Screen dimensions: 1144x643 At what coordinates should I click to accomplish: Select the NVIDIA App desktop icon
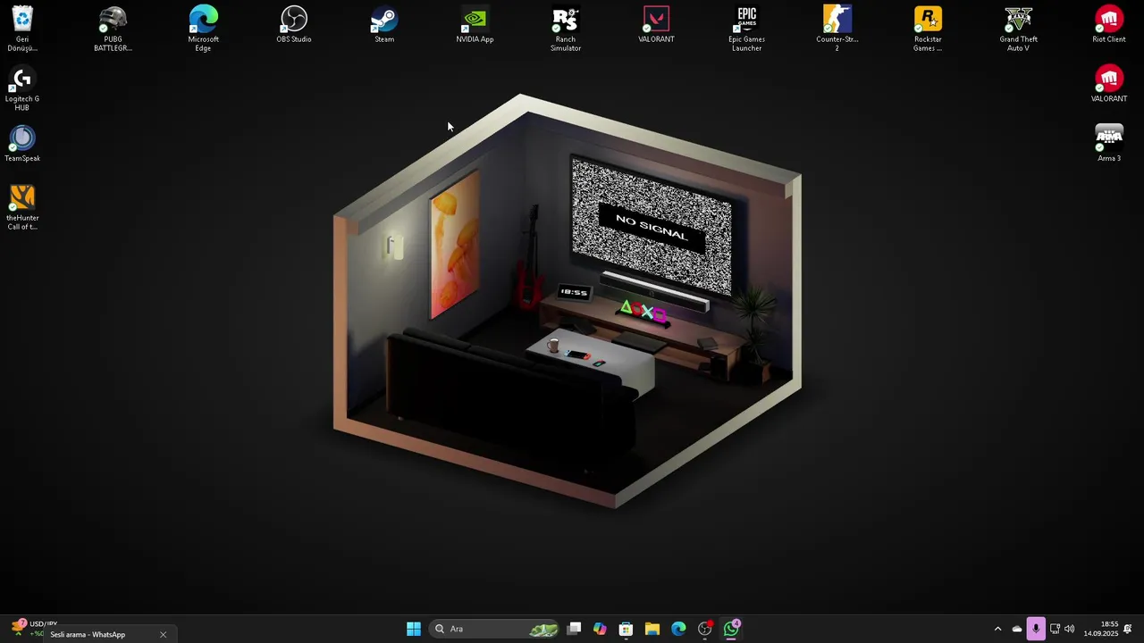click(x=475, y=24)
